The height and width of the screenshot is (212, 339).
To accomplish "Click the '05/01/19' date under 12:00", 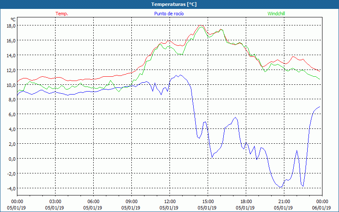I will [x=169, y=208].
